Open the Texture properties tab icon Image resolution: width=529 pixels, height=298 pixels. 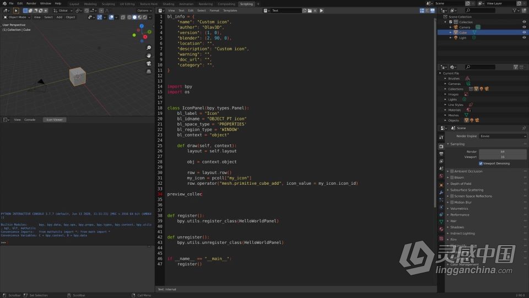pyautogui.click(x=441, y=238)
